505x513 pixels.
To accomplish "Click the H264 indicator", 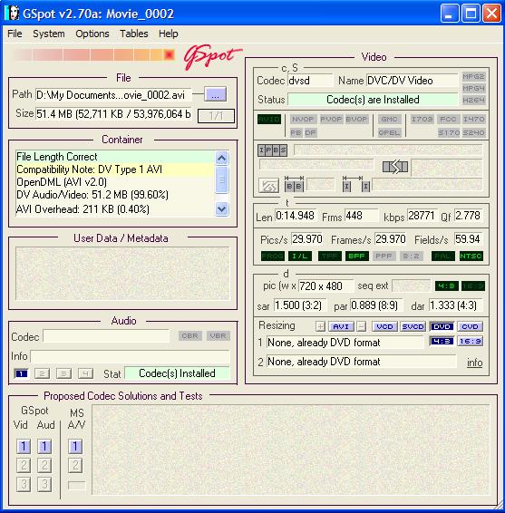I will pyautogui.click(x=473, y=100).
